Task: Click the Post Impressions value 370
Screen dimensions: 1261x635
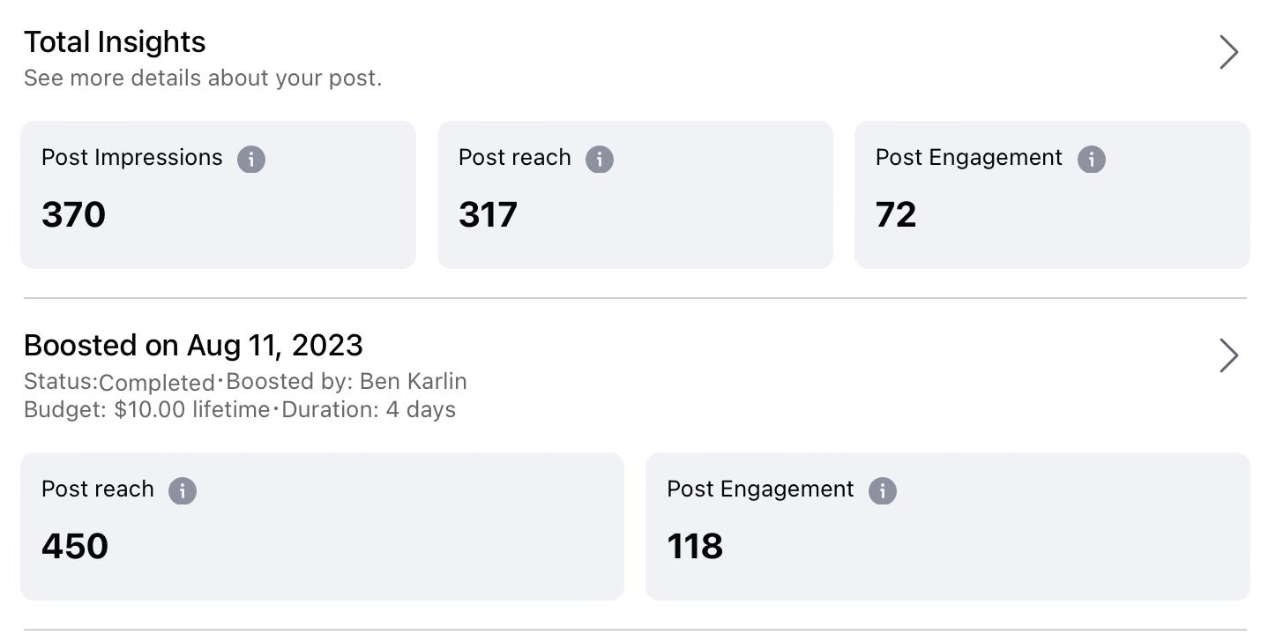Action: point(73,214)
